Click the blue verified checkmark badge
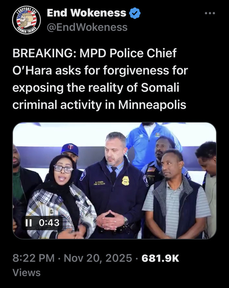 pos(135,13)
